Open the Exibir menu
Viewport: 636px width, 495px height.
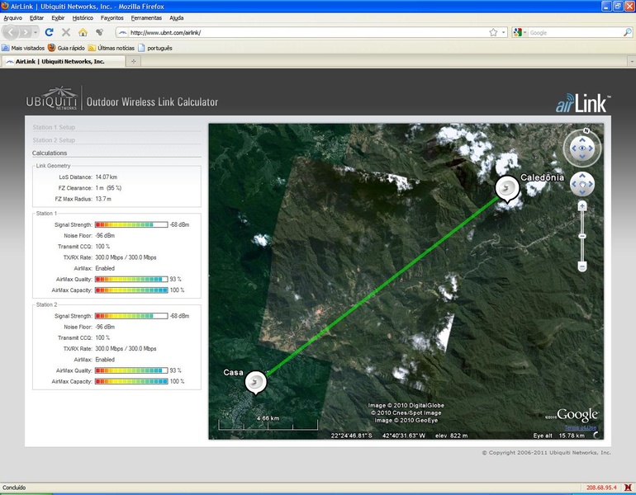(x=58, y=18)
